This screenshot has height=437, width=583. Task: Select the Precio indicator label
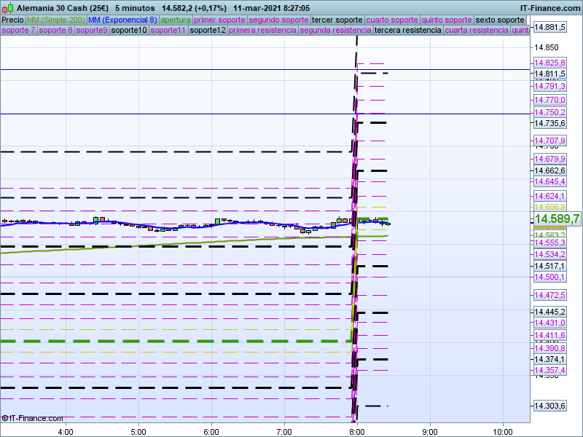pyautogui.click(x=12, y=20)
